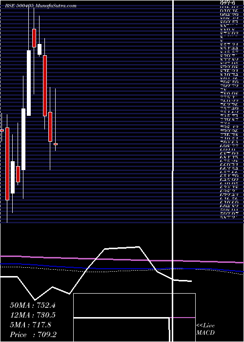Click the small white candle near chart top
Screen dimensions: 244x342
40,49
